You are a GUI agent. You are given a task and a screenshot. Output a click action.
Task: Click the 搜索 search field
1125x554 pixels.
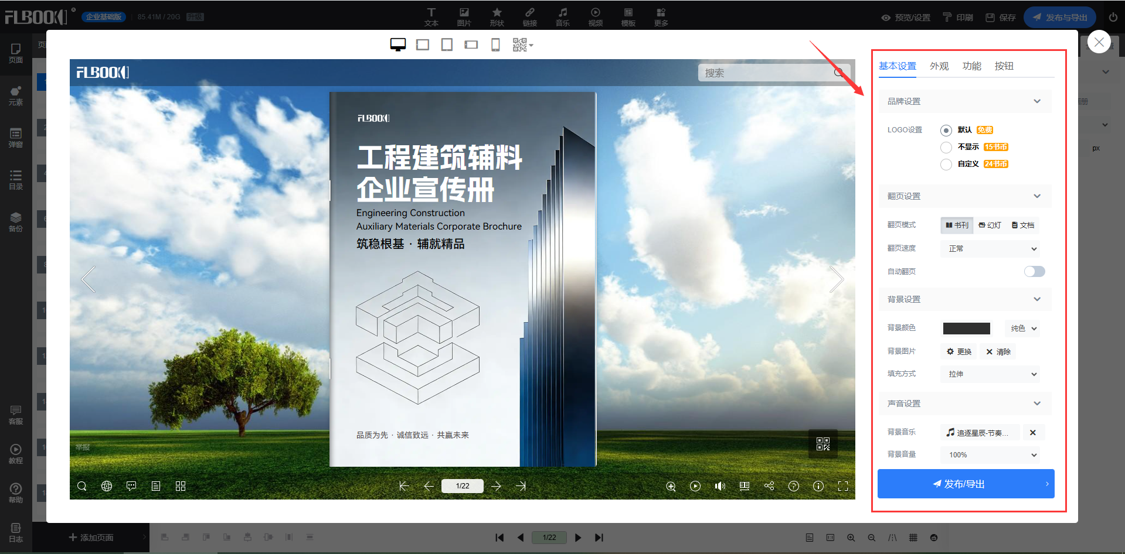(765, 73)
